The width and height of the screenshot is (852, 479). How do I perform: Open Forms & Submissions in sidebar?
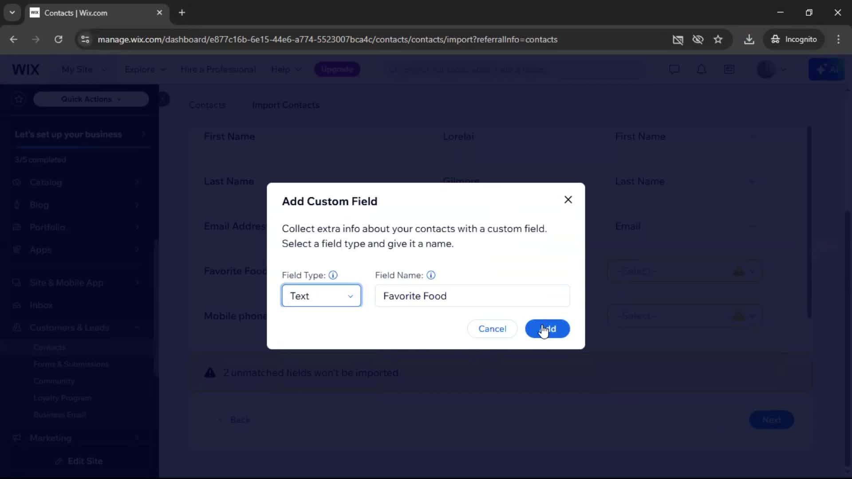coord(71,364)
